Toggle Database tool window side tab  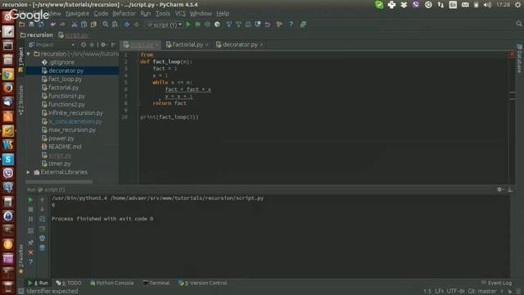(x=519, y=59)
